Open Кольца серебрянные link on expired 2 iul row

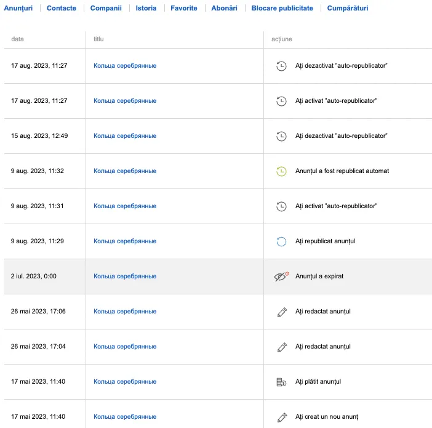pyautogui.click(x=125, y=277)
